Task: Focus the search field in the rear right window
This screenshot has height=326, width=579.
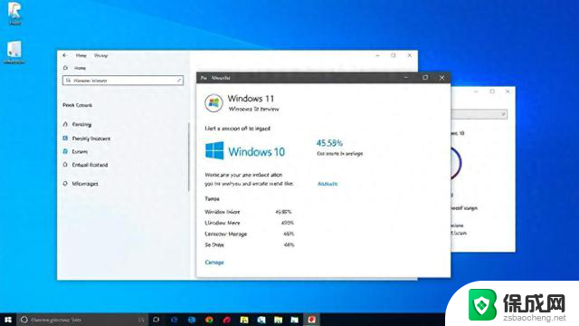Action: (x=479, y=115)
